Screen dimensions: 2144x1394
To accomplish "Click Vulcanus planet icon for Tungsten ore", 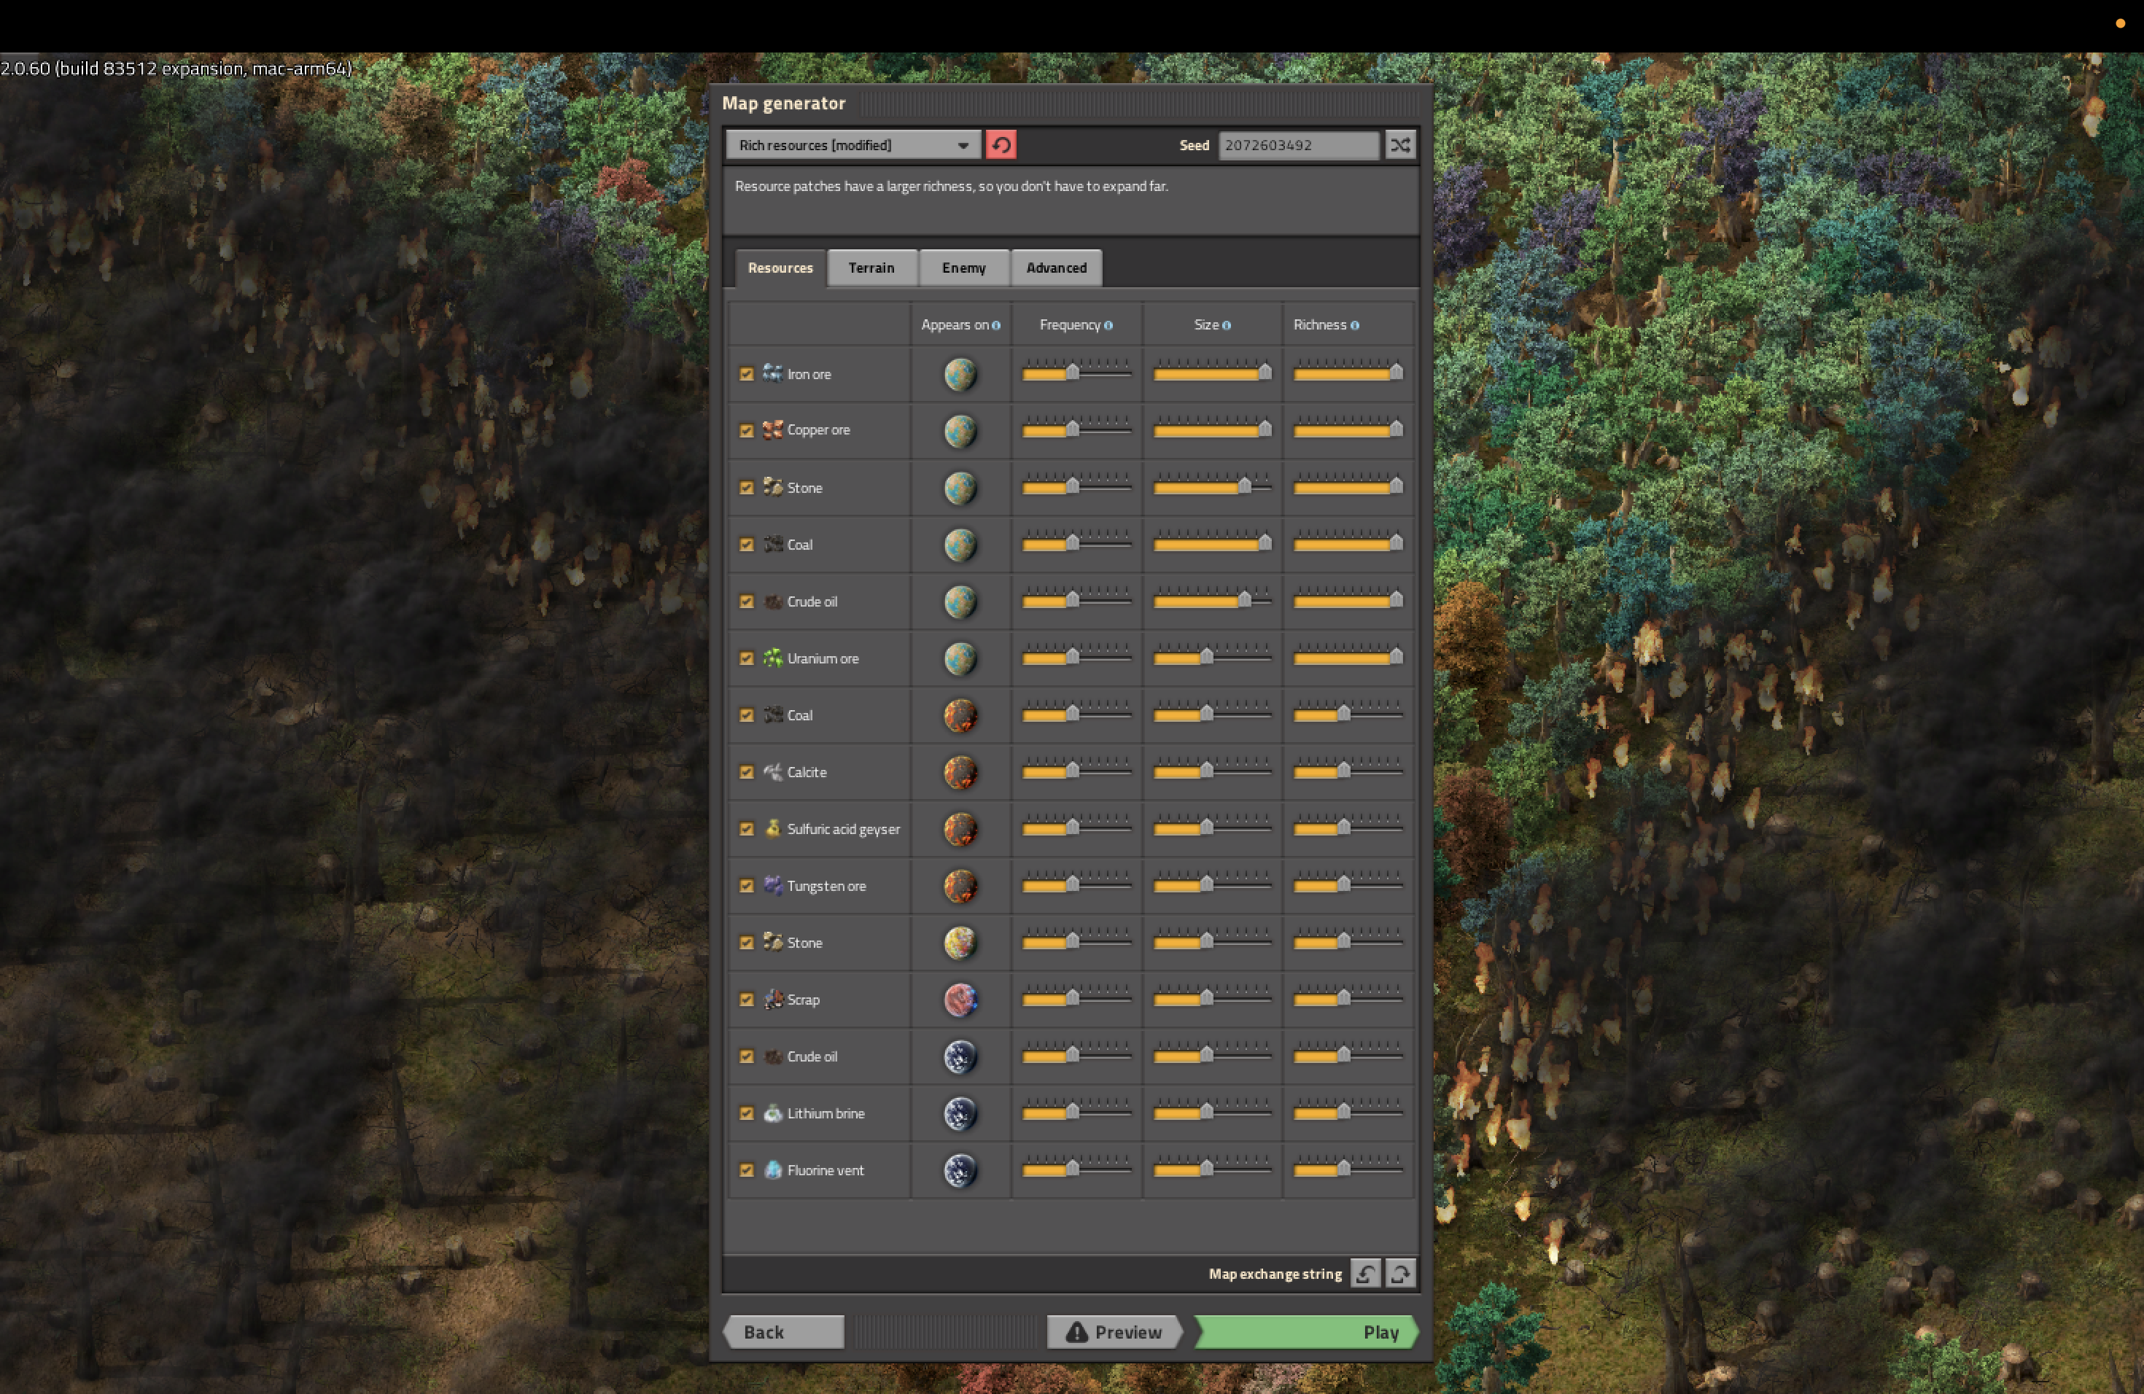I will (x=960, y=886).
